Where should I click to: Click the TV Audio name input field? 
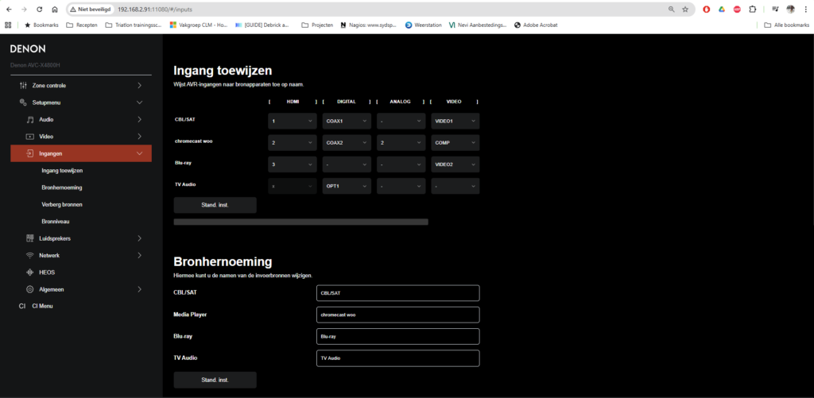397,358
